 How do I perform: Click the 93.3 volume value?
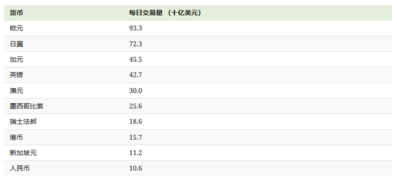pos(135,28)
